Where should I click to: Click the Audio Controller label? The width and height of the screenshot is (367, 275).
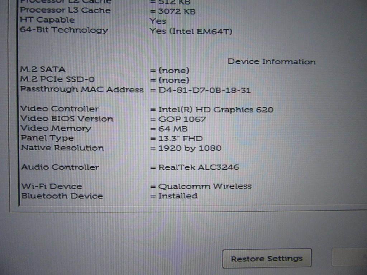click(x=60, y=167)
